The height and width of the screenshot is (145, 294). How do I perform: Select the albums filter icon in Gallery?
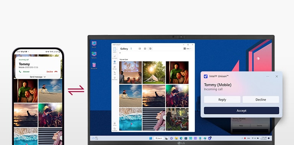coord(150,48)
